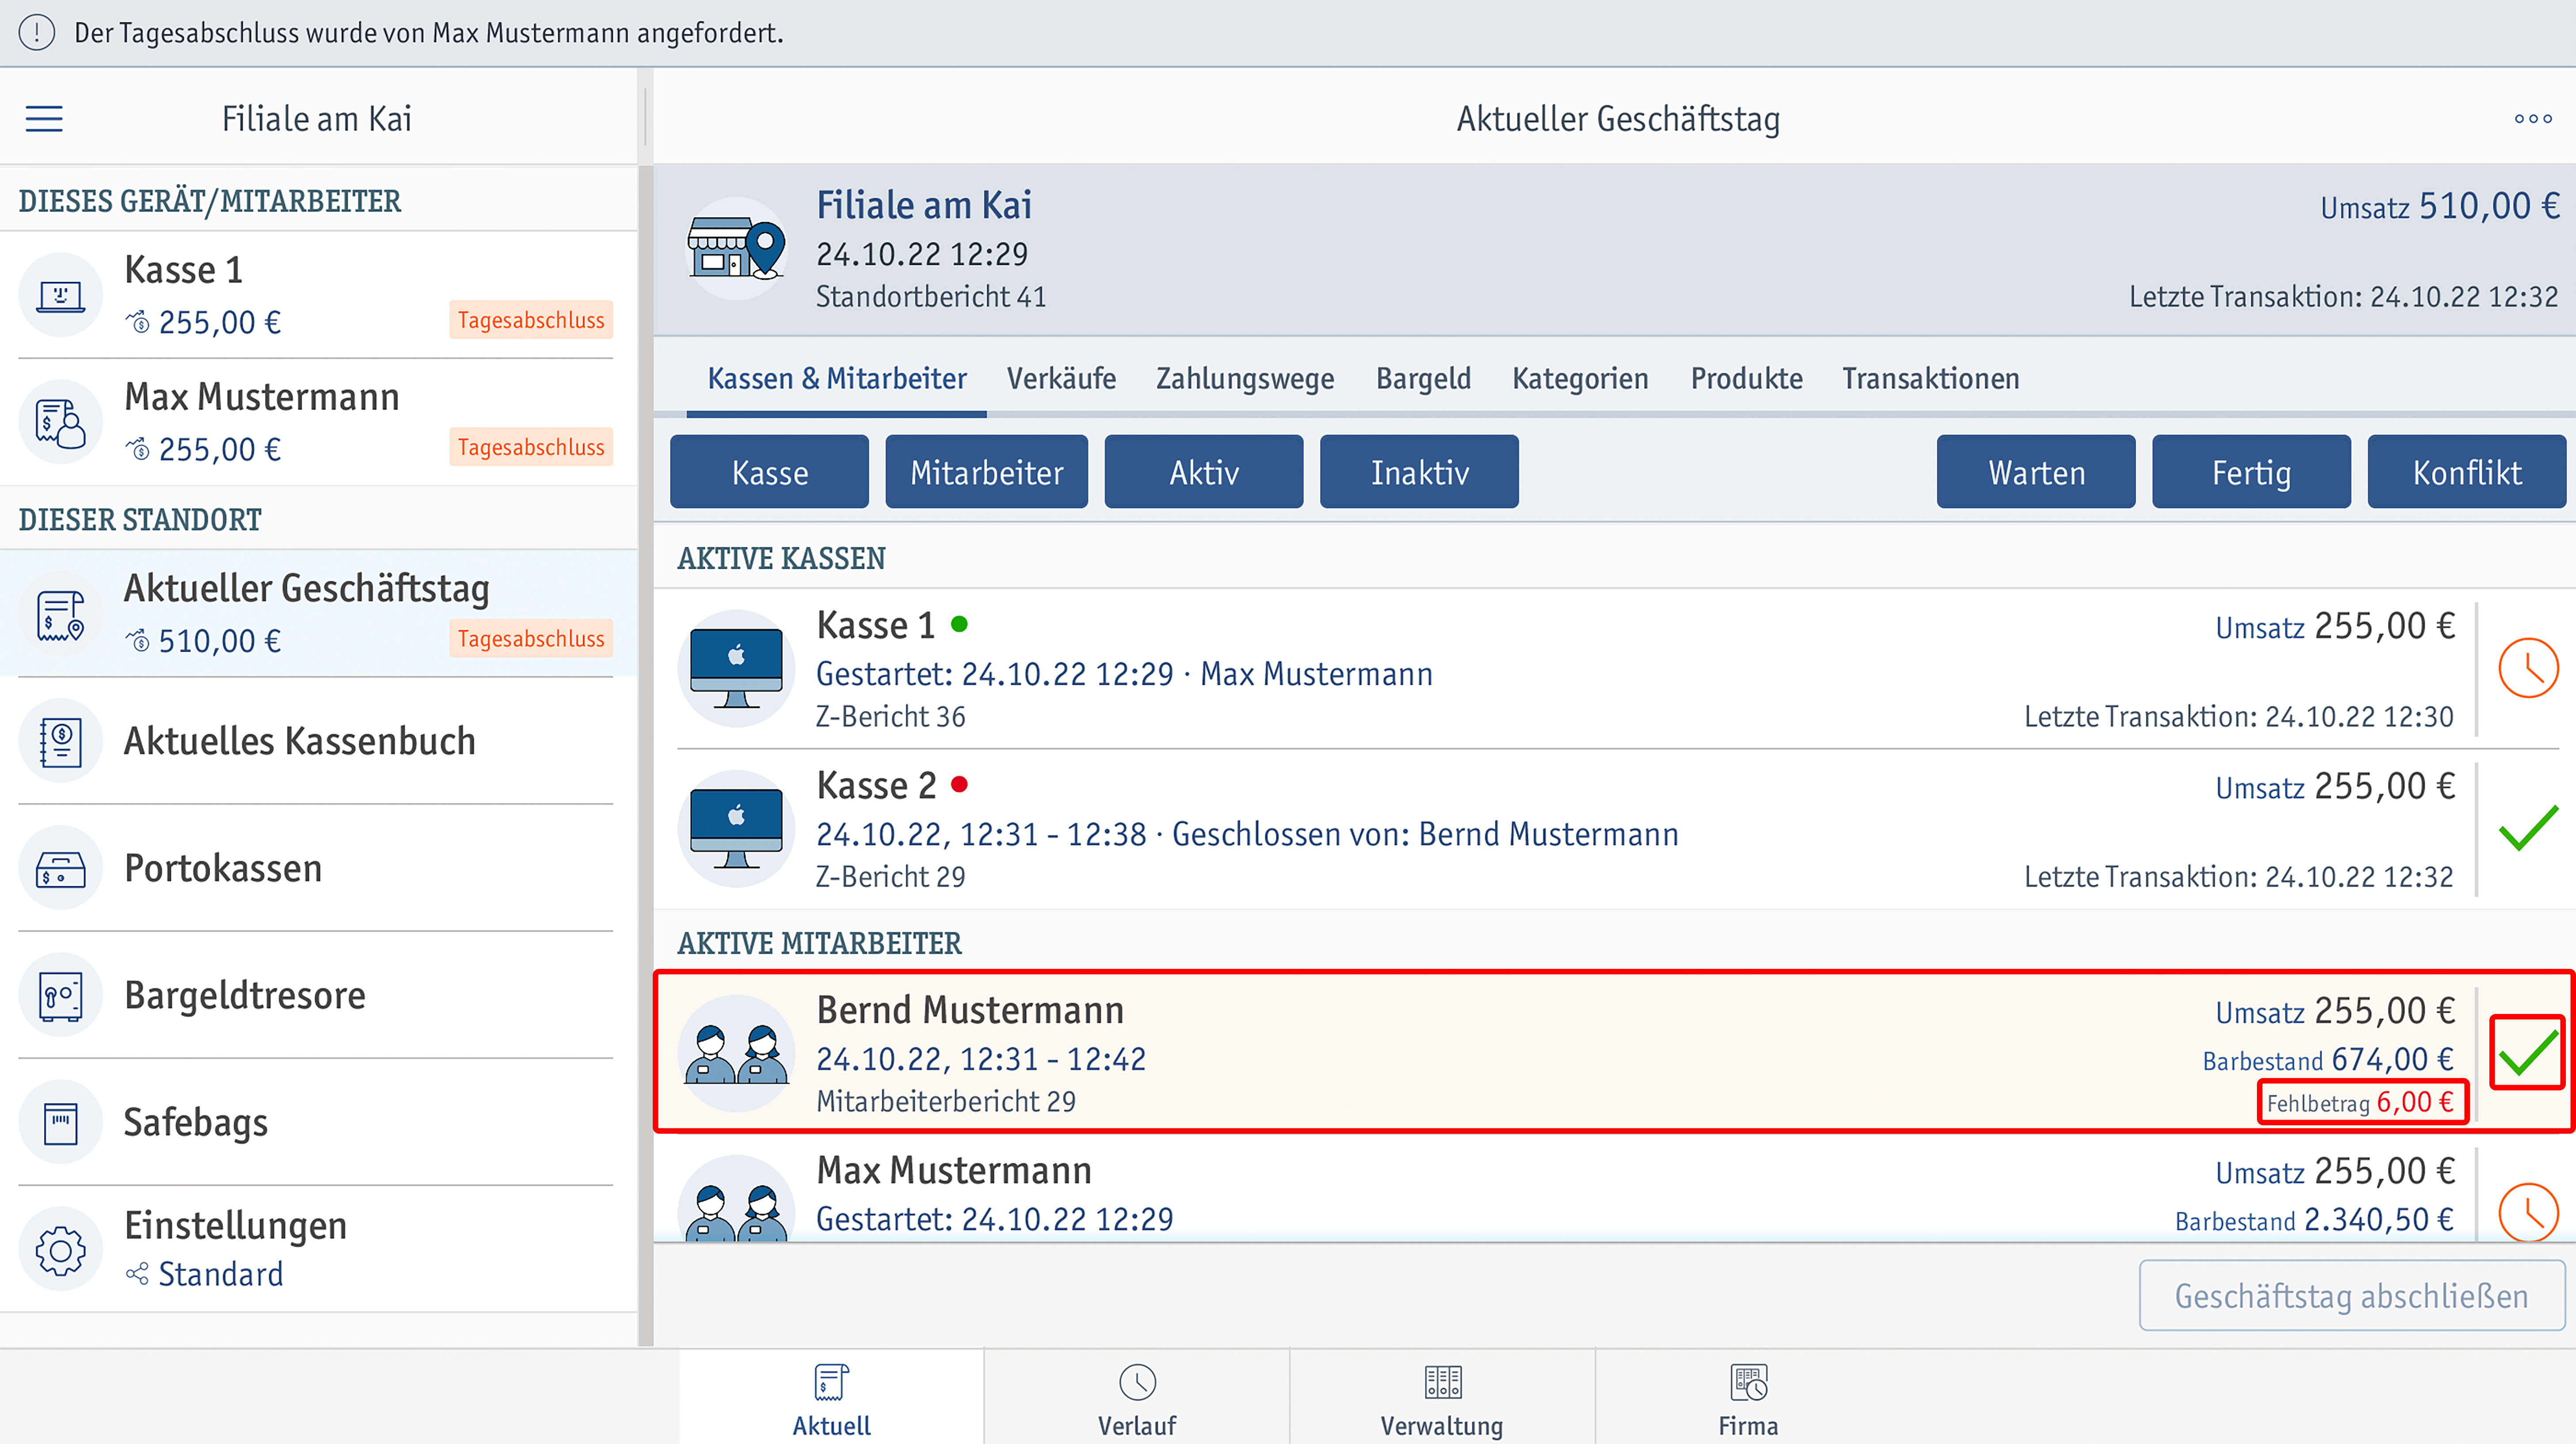Open the three-dots options menu
Viewport: 2576px width, 1444px height.
(2533, 119)
